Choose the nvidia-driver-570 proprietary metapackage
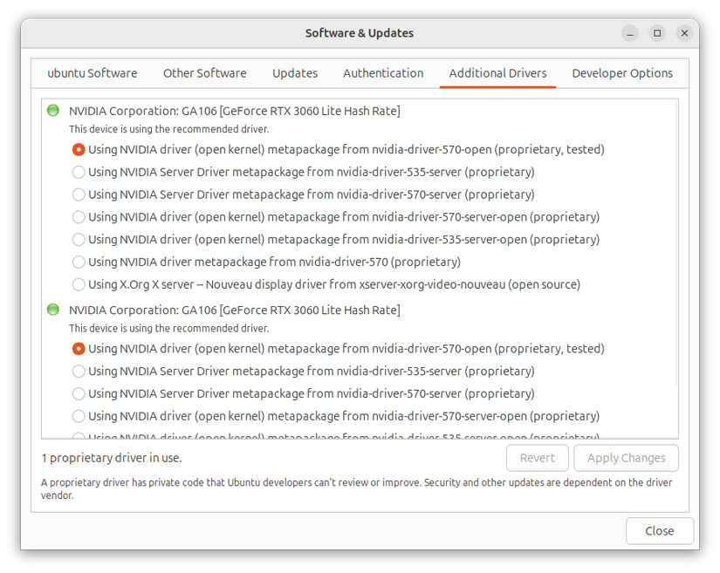 78,262
